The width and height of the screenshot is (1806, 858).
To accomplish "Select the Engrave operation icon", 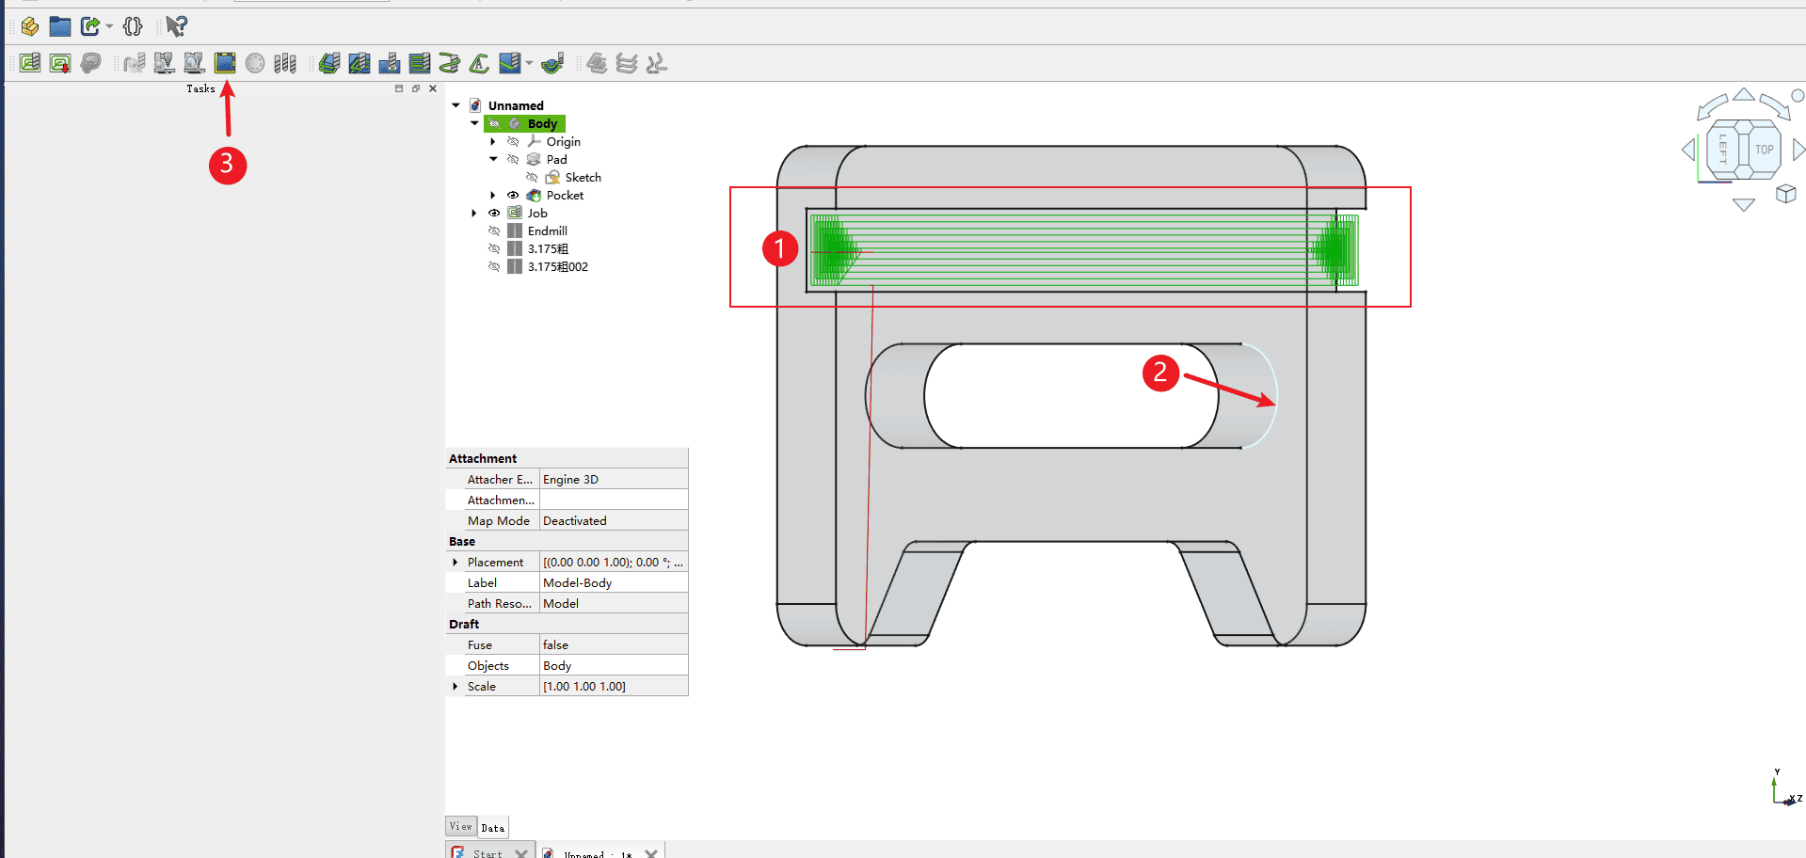I will (x=479, y=63).
